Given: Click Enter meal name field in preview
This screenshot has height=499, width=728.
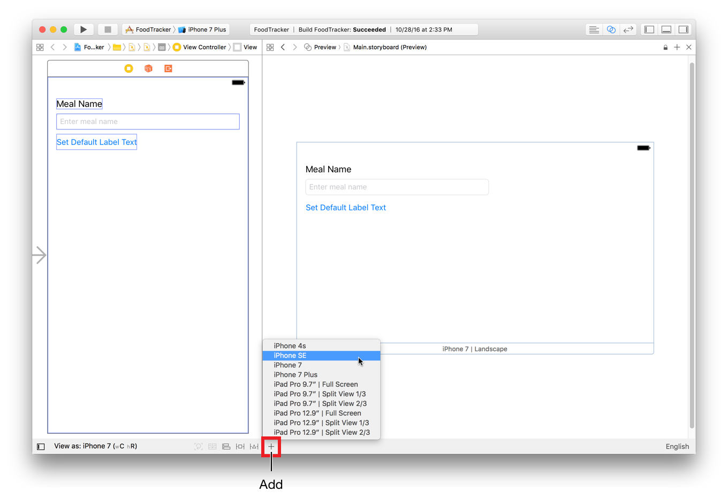Looking at the screenshot, I should (397, 187).
